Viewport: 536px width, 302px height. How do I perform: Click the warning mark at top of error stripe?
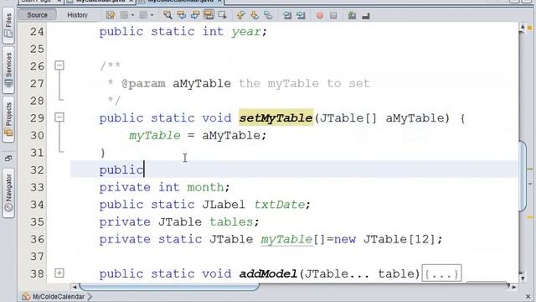[530, 29]
